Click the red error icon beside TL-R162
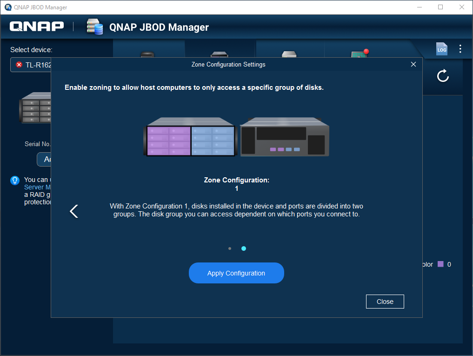The height and width of the screenshot is (356, 473). 19,65
